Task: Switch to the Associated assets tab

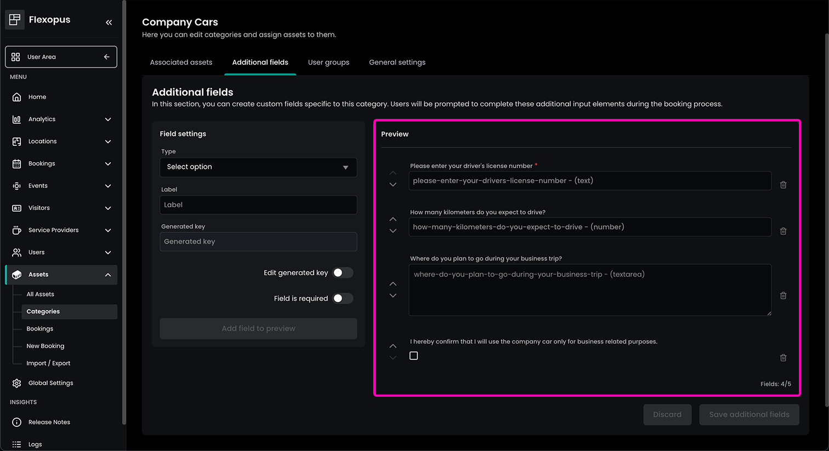Action: pyautogui.click(x=181, y=62)
